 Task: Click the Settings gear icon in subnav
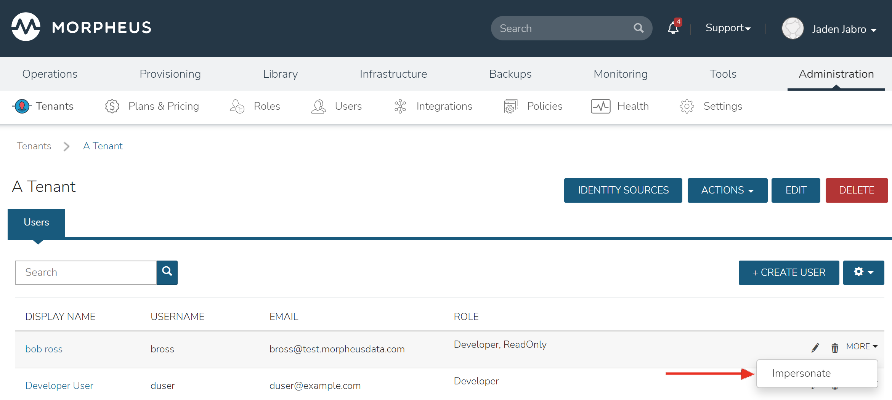tap(687, 106)
